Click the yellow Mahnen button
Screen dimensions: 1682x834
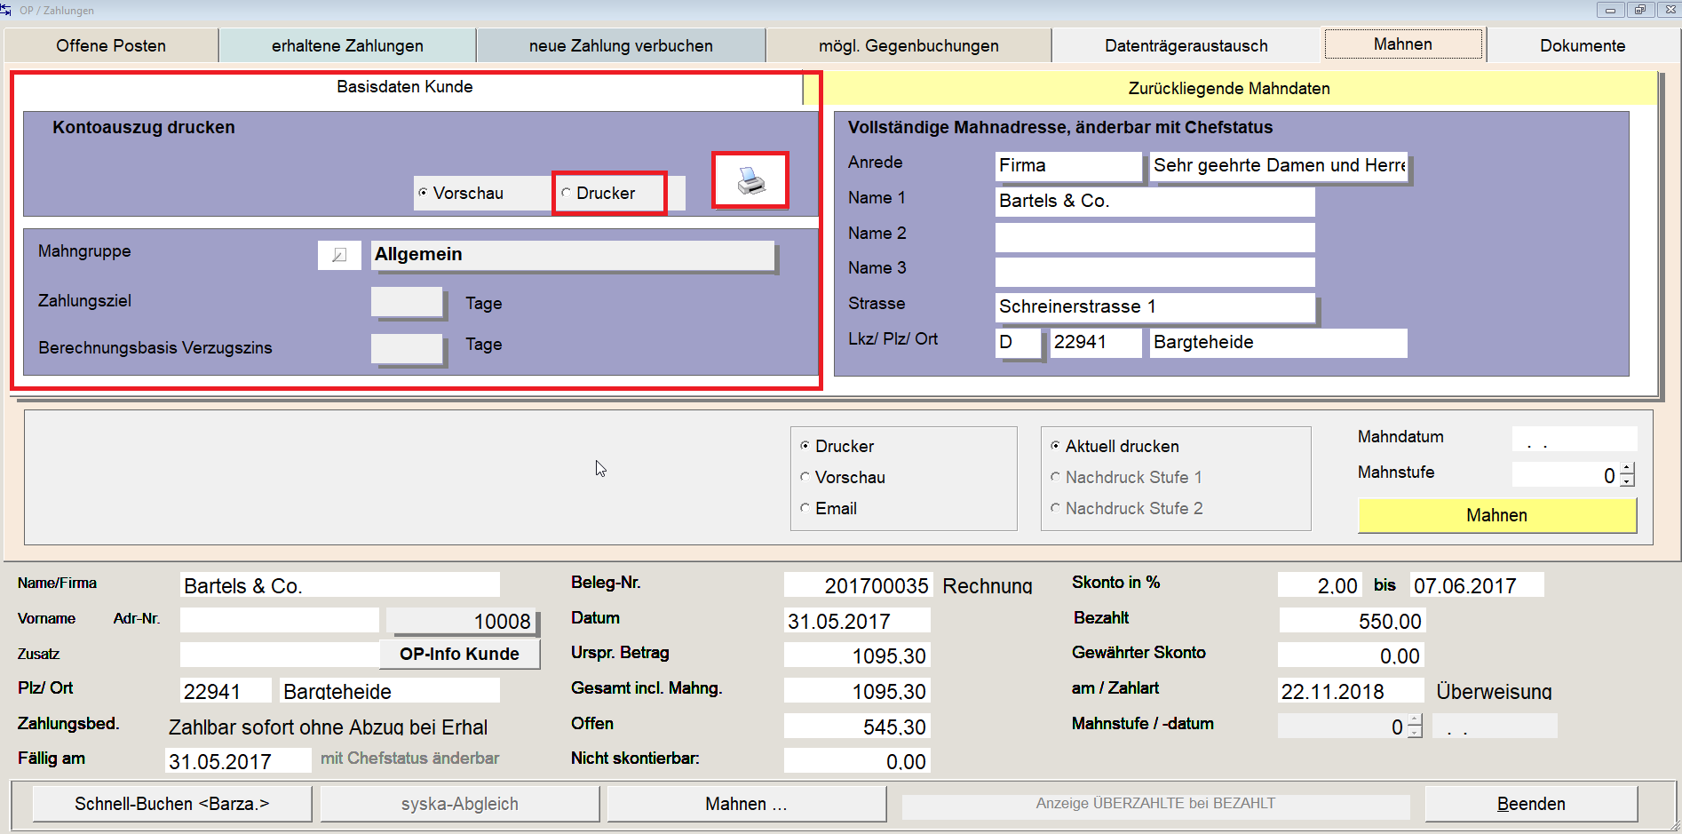pos(1496,515)
